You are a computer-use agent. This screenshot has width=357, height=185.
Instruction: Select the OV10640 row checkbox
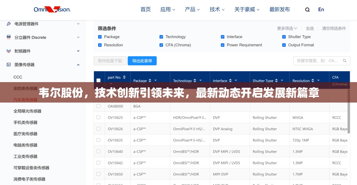[99, 151]
